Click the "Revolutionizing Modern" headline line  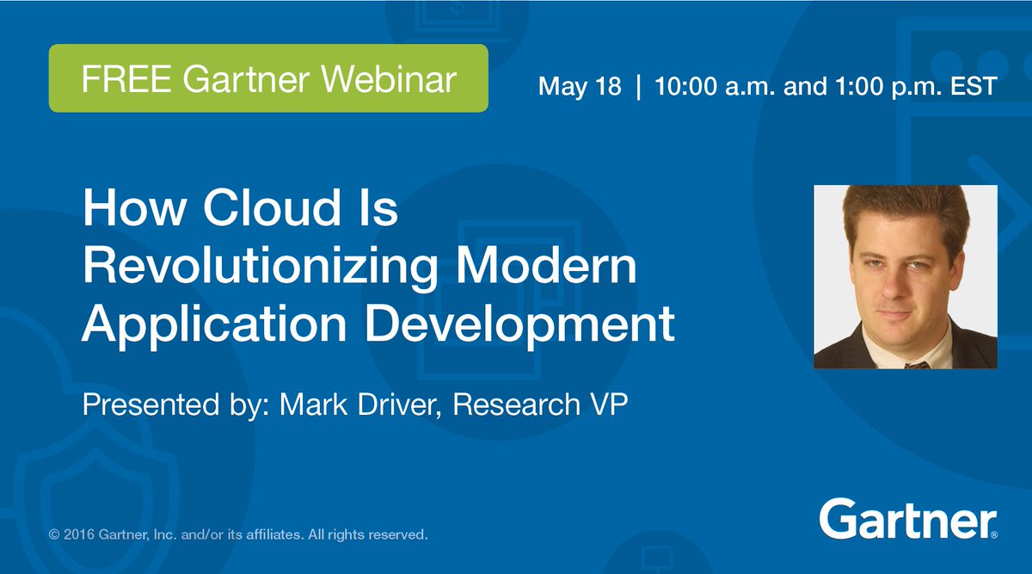(x=360, y=266)
